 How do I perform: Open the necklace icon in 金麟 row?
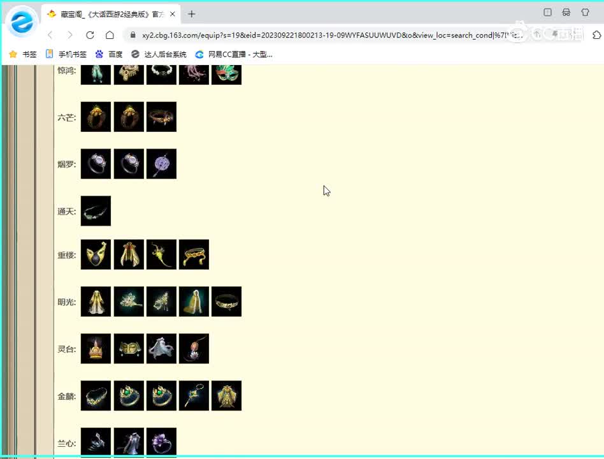click(x=96, y=396)
